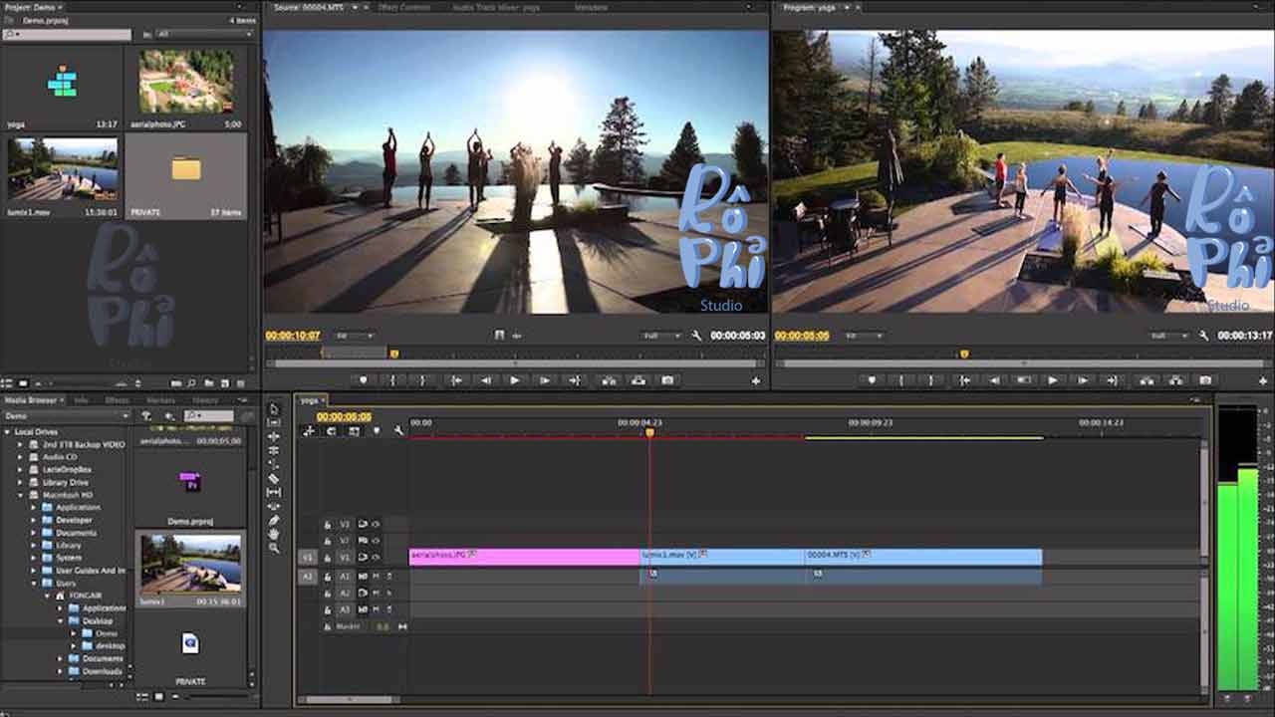The width and height of the screenshot is (1275, 717).
Task: Select the Razor tool in the tools panel
Action: tap(274, 479)
